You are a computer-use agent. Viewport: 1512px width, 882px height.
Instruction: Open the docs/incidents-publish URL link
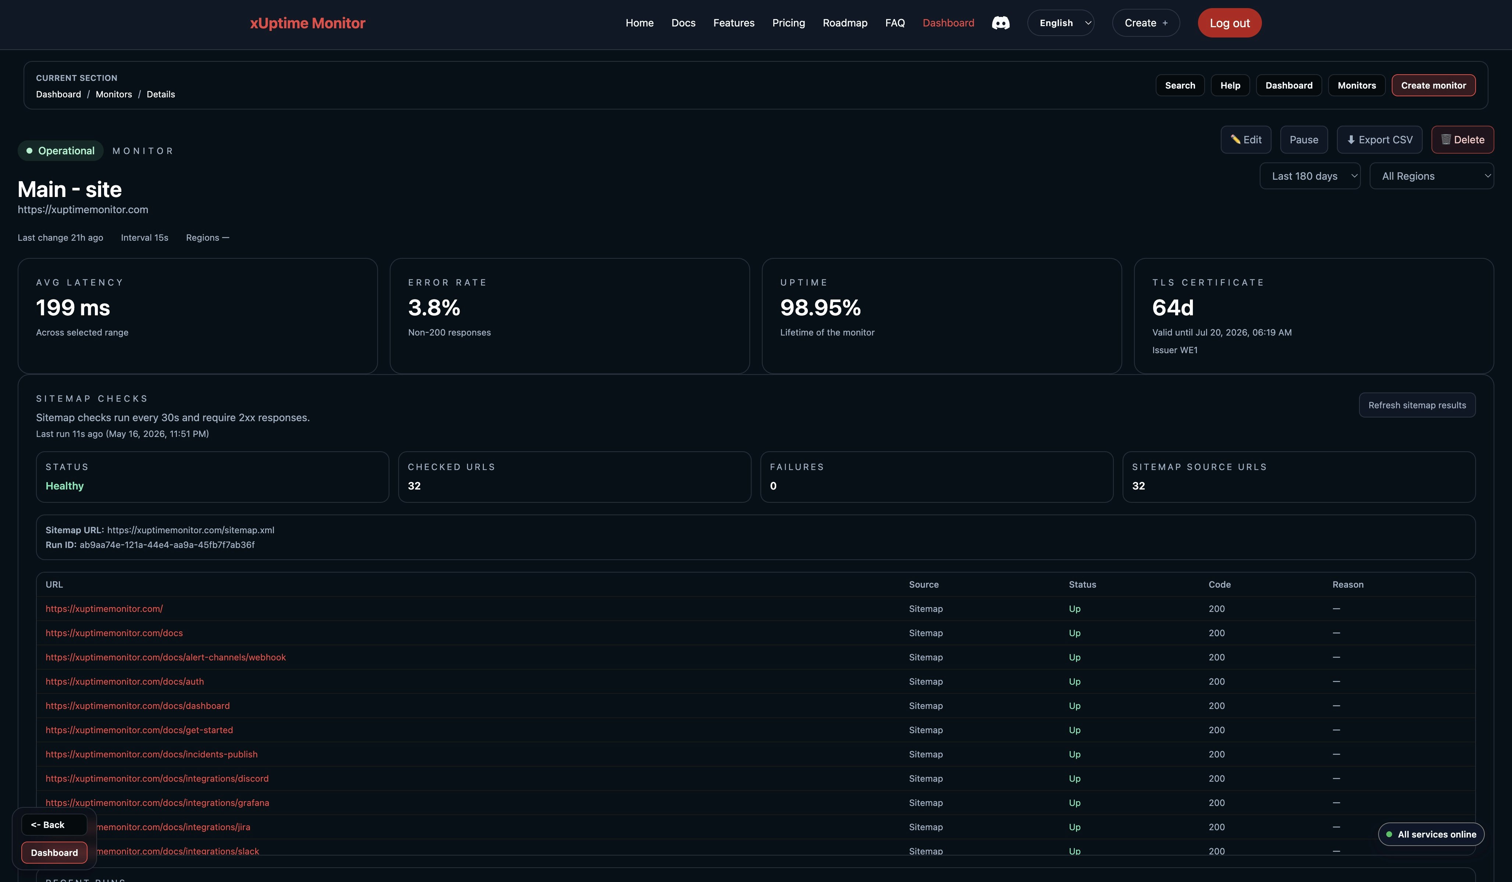pyautogui.click(x=151, y=754)
